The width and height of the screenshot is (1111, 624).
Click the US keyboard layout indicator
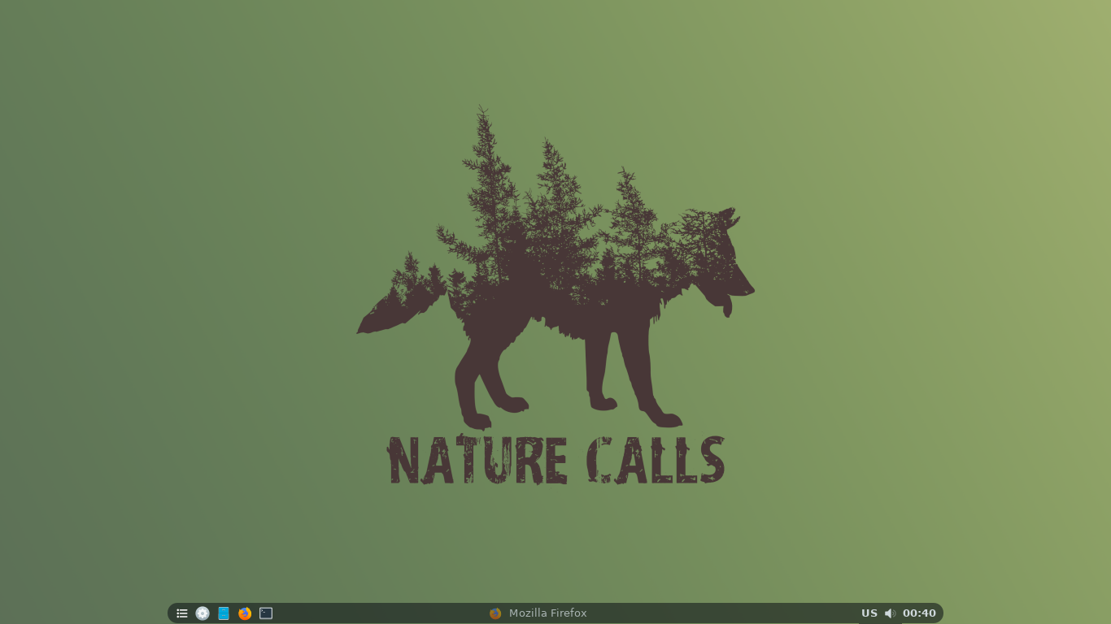(x=869, y=613)
